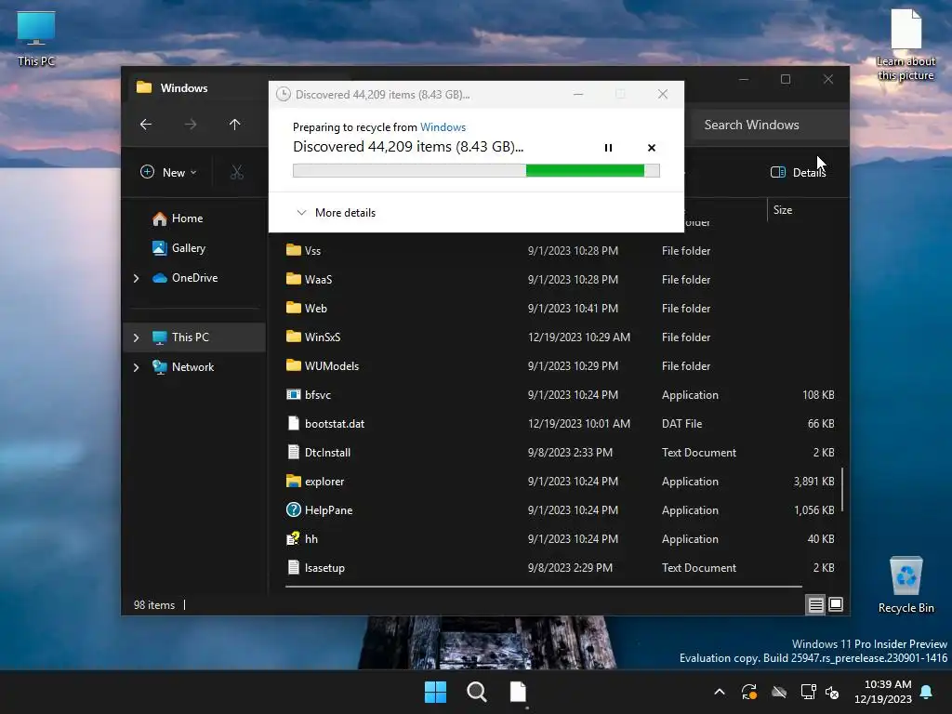Expand the OneDrive tree node
Image resolution: width=952 pixels, height=714 pixels.
tap(136, 278)
